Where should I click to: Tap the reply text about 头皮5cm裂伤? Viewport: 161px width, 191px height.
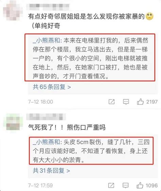[91, 151]
